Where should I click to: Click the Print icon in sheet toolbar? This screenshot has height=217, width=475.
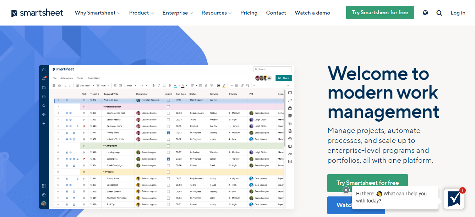[59, 85]
